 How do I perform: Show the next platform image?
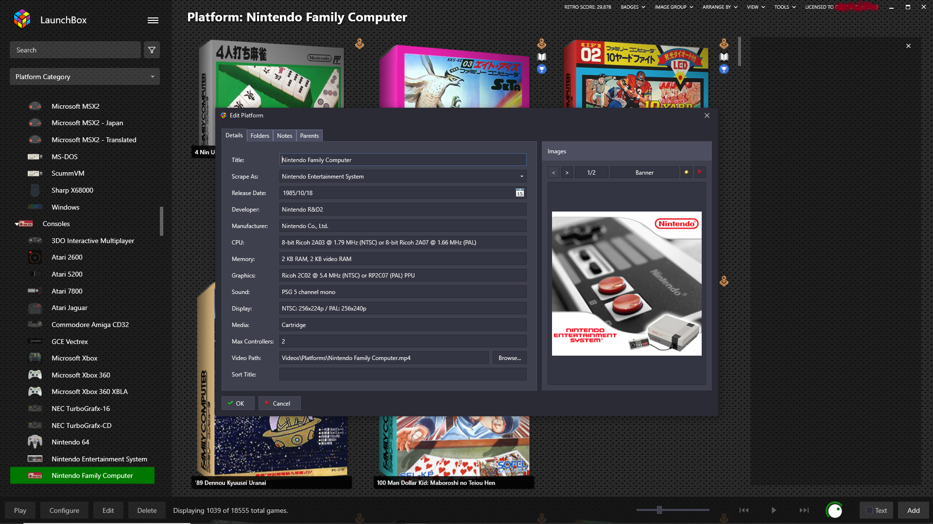(567, 172)
